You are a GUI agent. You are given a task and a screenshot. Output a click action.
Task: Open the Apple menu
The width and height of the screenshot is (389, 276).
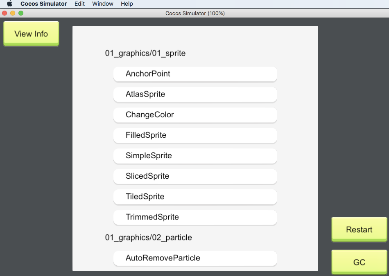tap(9, 4)
